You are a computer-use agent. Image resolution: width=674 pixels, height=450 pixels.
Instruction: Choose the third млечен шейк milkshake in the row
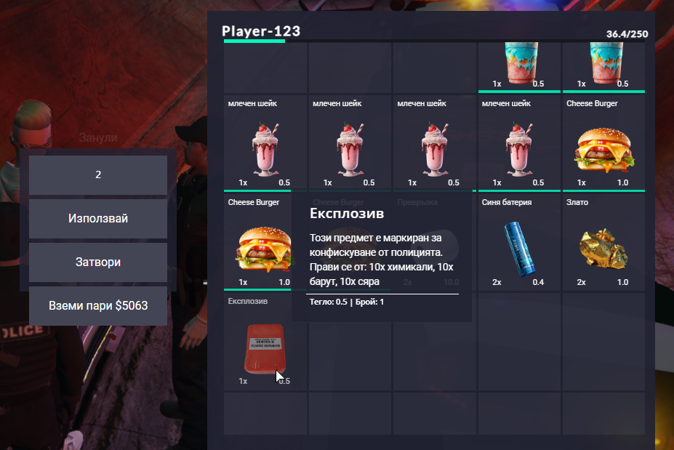(435, 142)
